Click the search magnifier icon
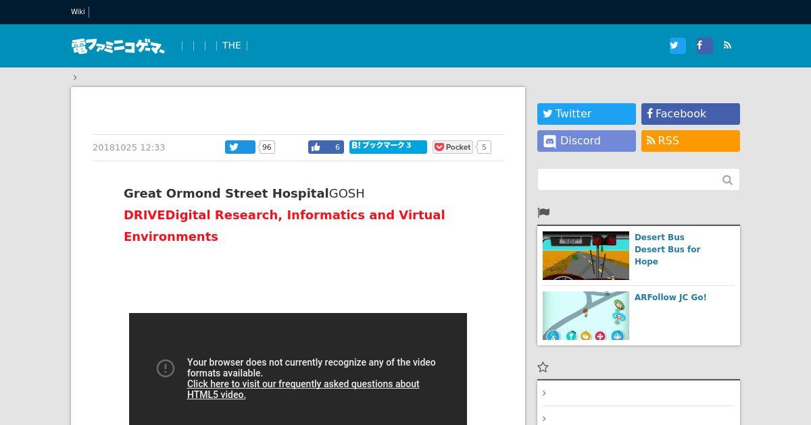The image size is (811, 425). point(727,179)
